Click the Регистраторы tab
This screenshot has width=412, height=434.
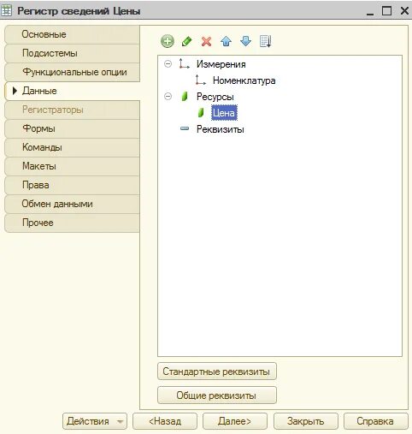pos(73,110)
